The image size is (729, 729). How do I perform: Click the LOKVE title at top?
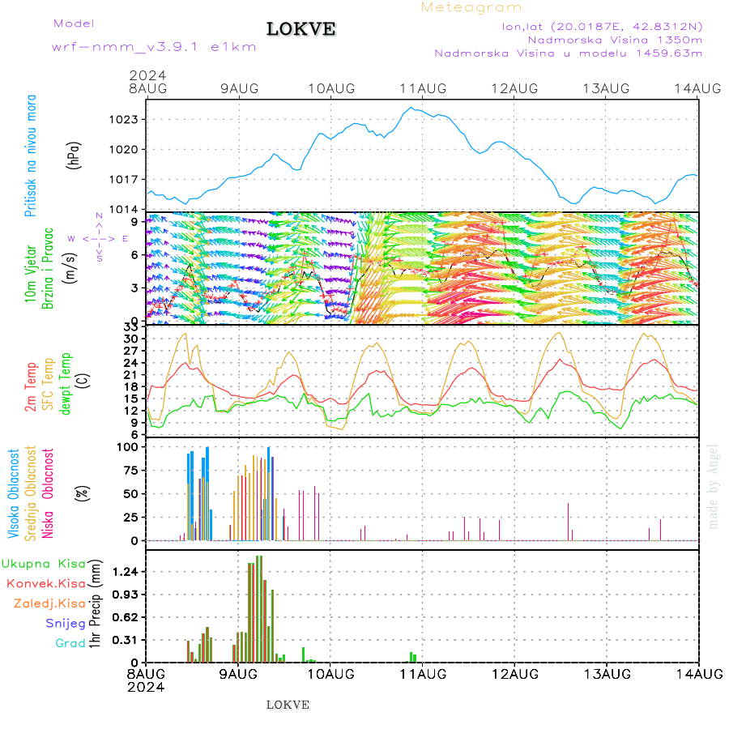pos(301,29)
